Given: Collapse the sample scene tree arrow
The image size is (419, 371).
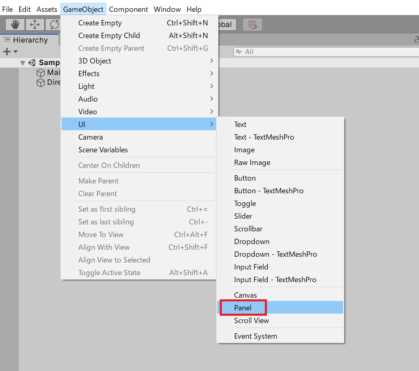Looking at the screenshot, I should click(x=23, y=63).
